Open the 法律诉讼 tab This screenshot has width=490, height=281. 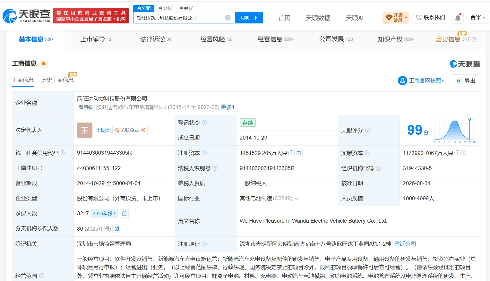[x=156, y=39]
